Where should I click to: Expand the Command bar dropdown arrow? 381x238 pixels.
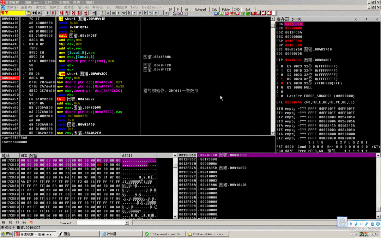127,222
